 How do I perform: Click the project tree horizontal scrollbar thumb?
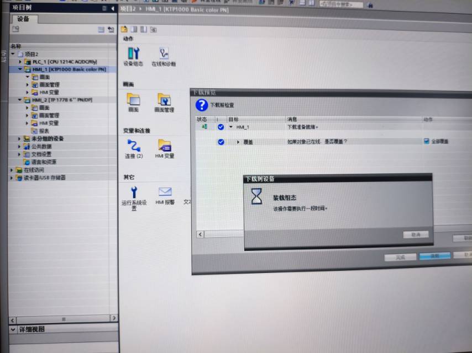[64, 319]
